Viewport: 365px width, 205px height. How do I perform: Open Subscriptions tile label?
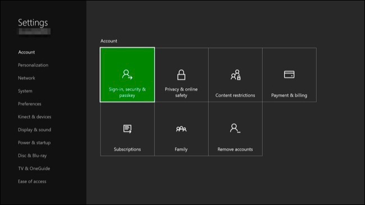pos(127,149)
